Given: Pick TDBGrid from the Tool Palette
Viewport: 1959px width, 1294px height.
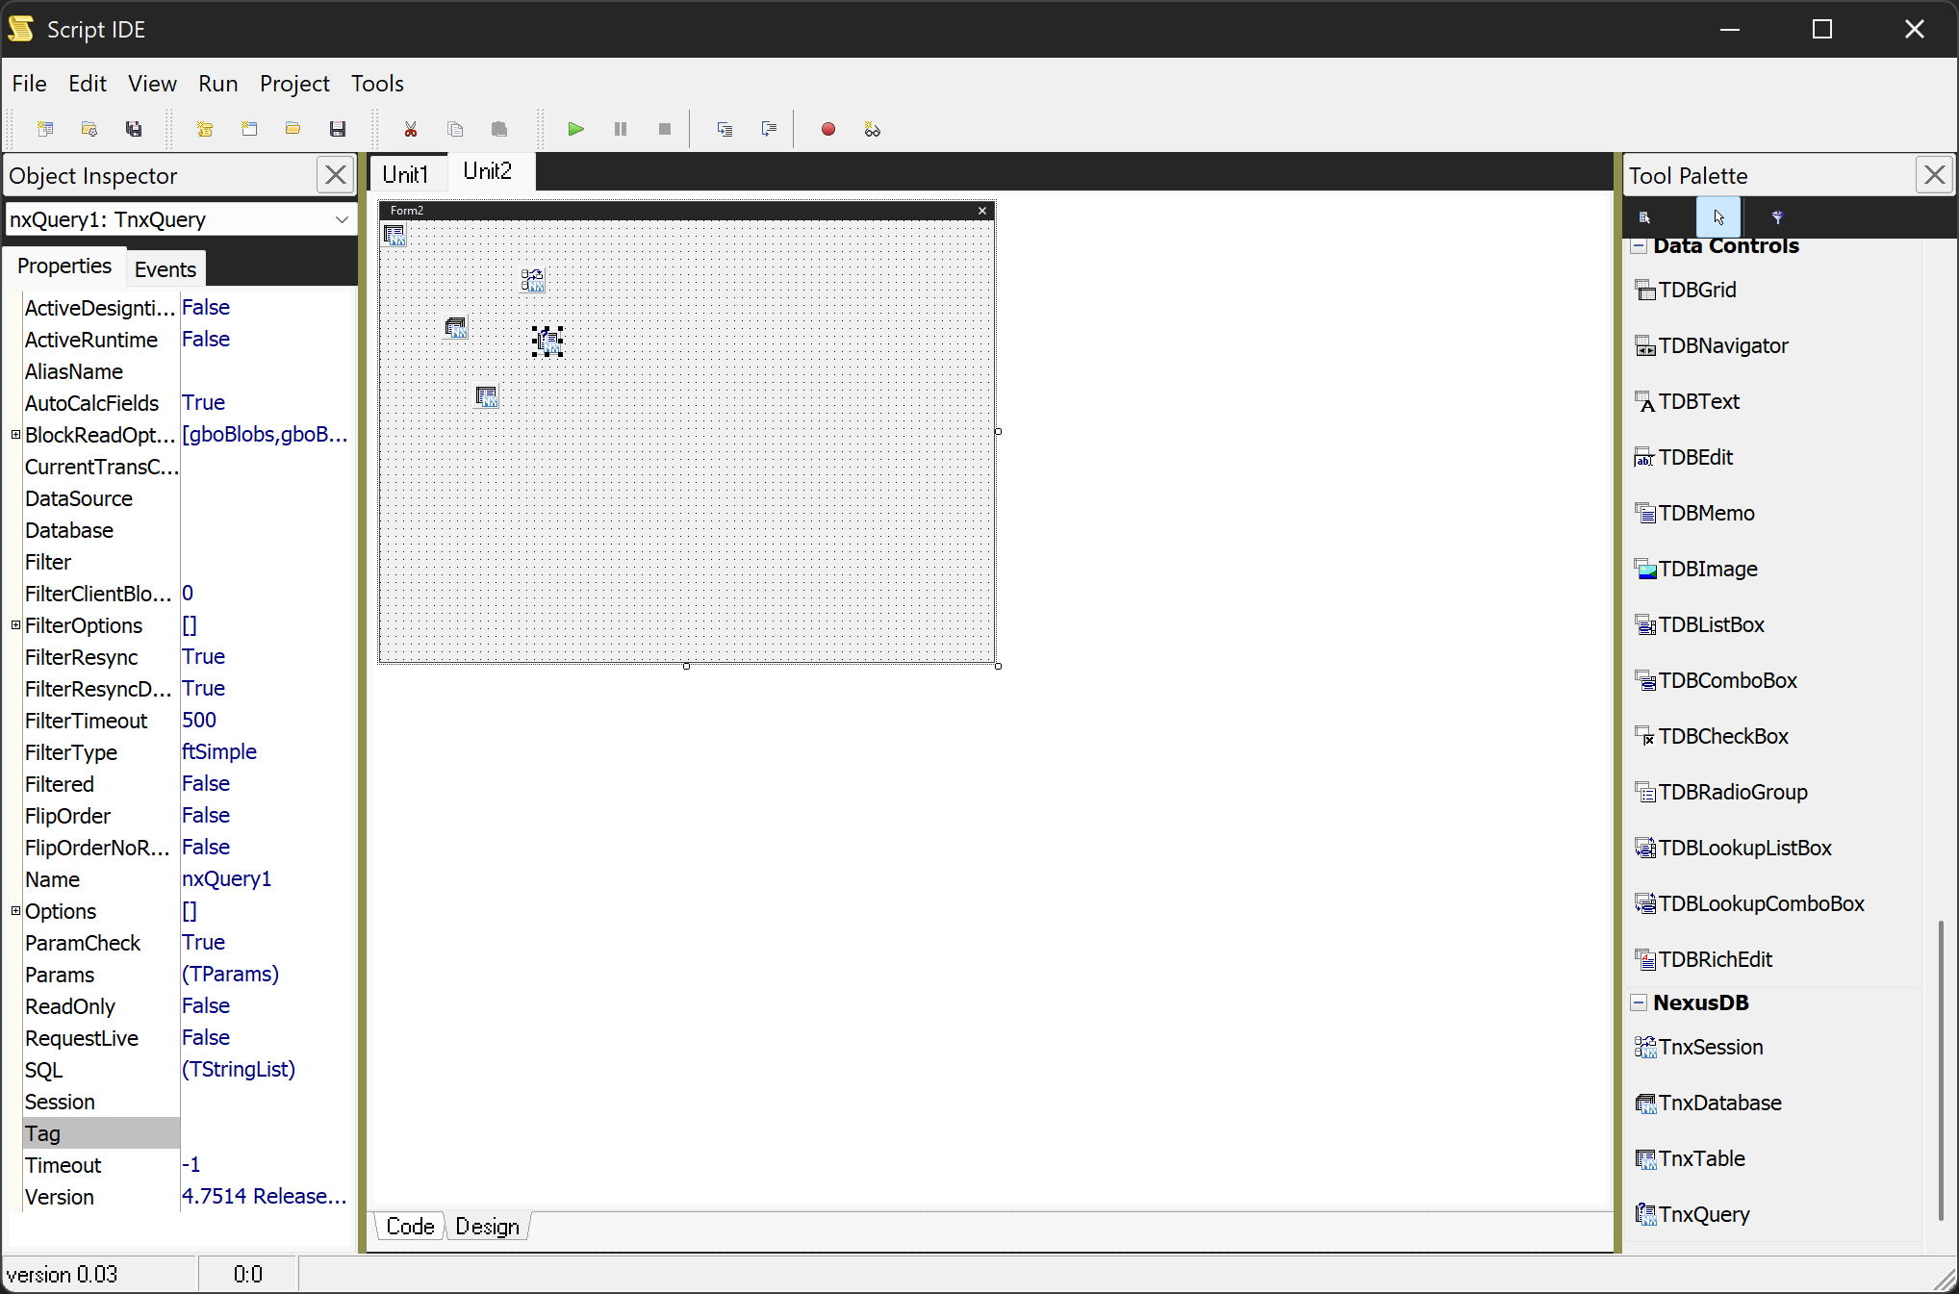Looking at the screenshot, I should coord(1686,290).
